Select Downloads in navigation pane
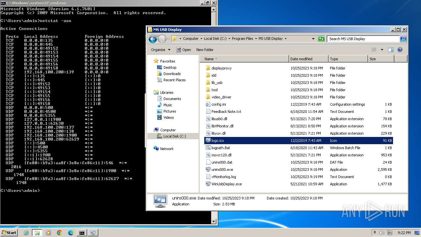 click(172, 74)
